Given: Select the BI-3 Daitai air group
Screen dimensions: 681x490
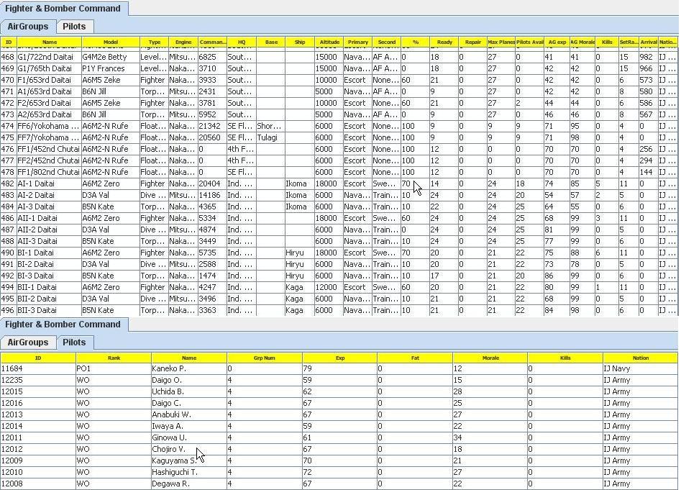Looking at the screenshot, I should (x=339, y=276).
